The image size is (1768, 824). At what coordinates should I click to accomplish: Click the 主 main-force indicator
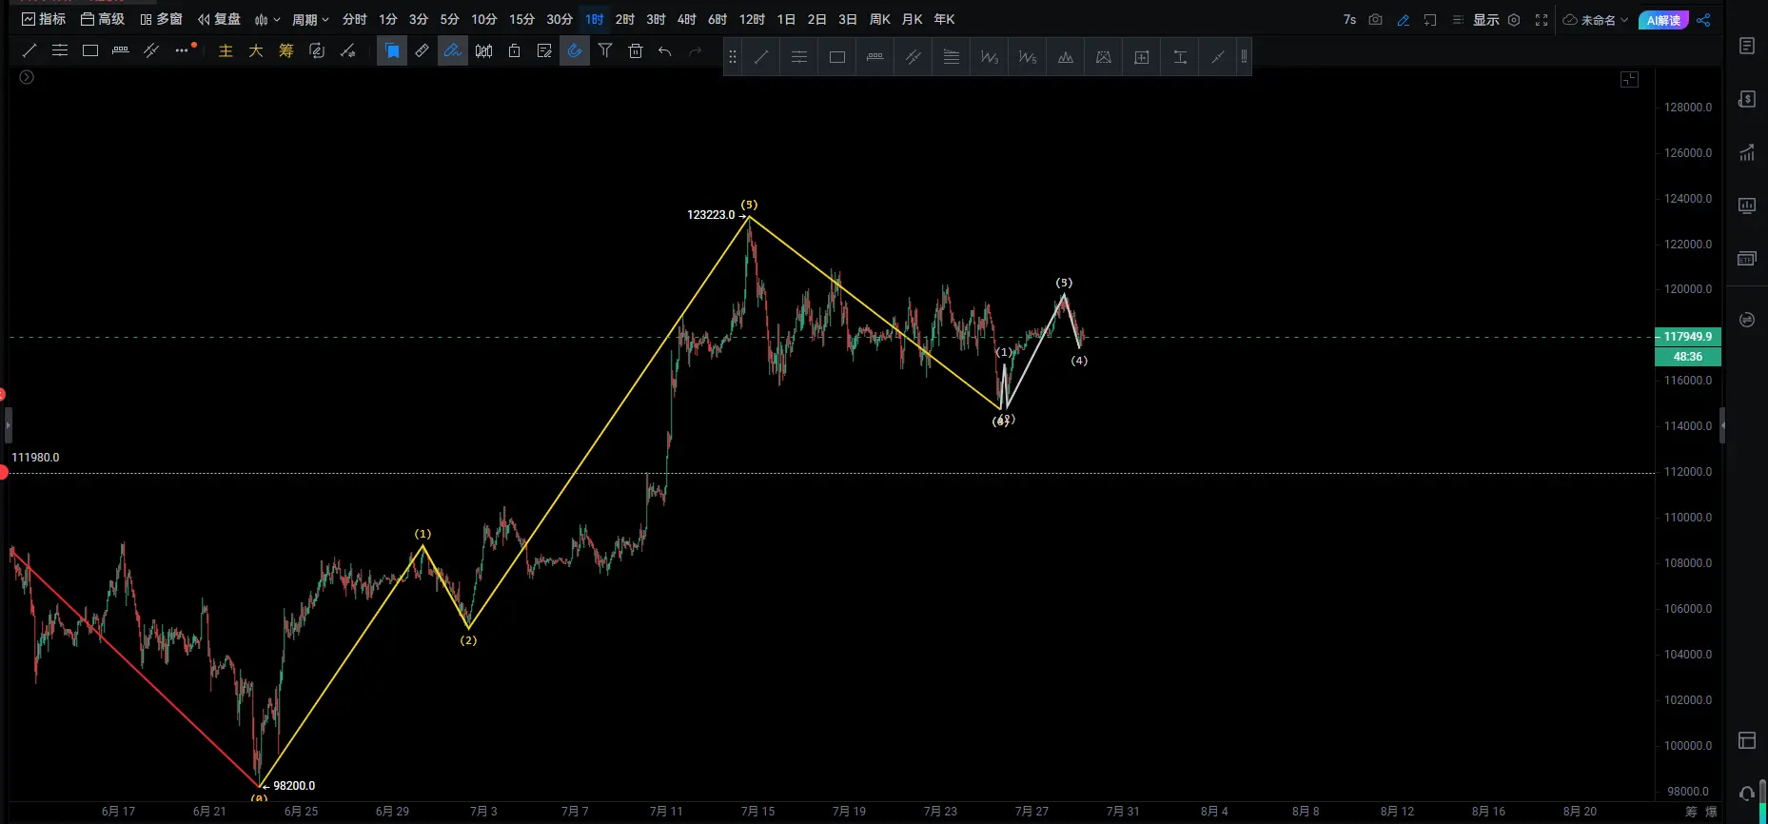pos(226,50)
